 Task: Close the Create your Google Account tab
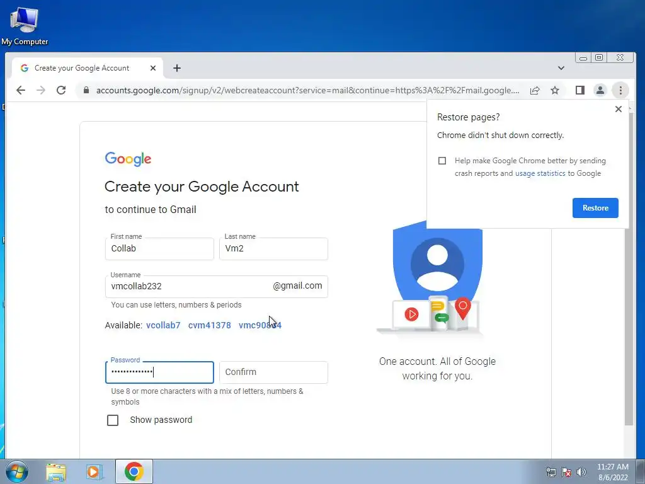point(153,68)
